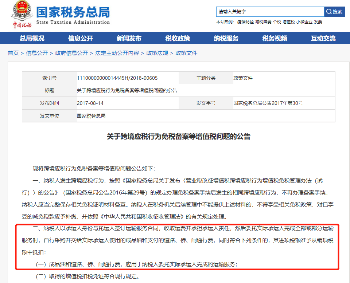Click 政府信息公开 in the breadcrumb
The image size is (350, 283).
[x=71, y=53]
